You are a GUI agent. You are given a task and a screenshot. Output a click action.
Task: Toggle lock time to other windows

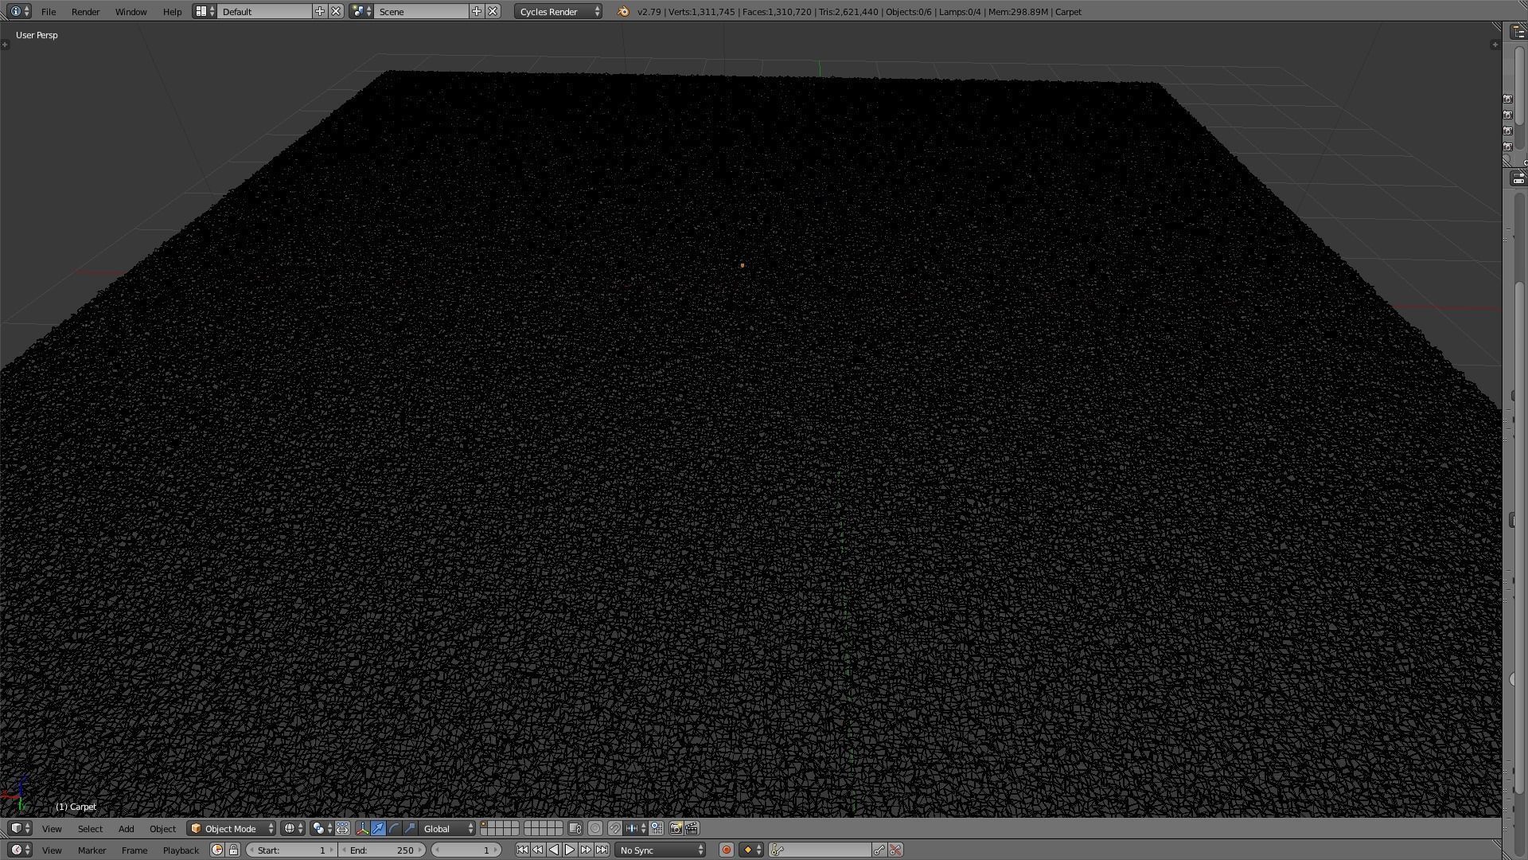tap(233, 850)
